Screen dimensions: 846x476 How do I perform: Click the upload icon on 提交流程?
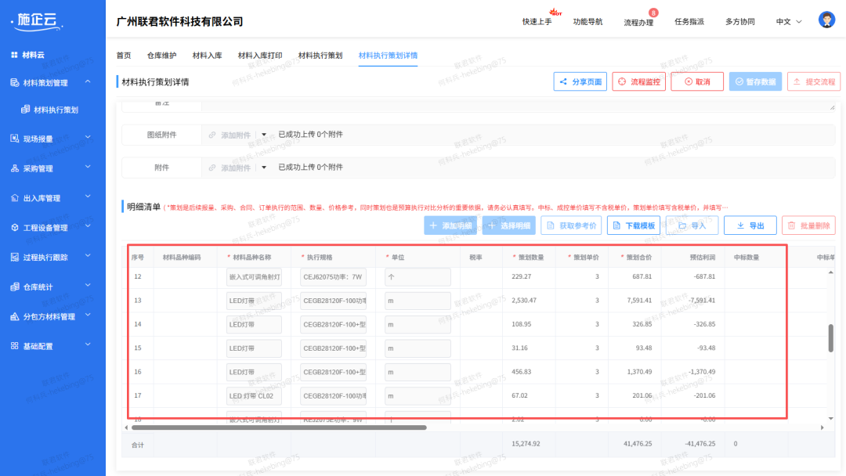coord(797,82)
